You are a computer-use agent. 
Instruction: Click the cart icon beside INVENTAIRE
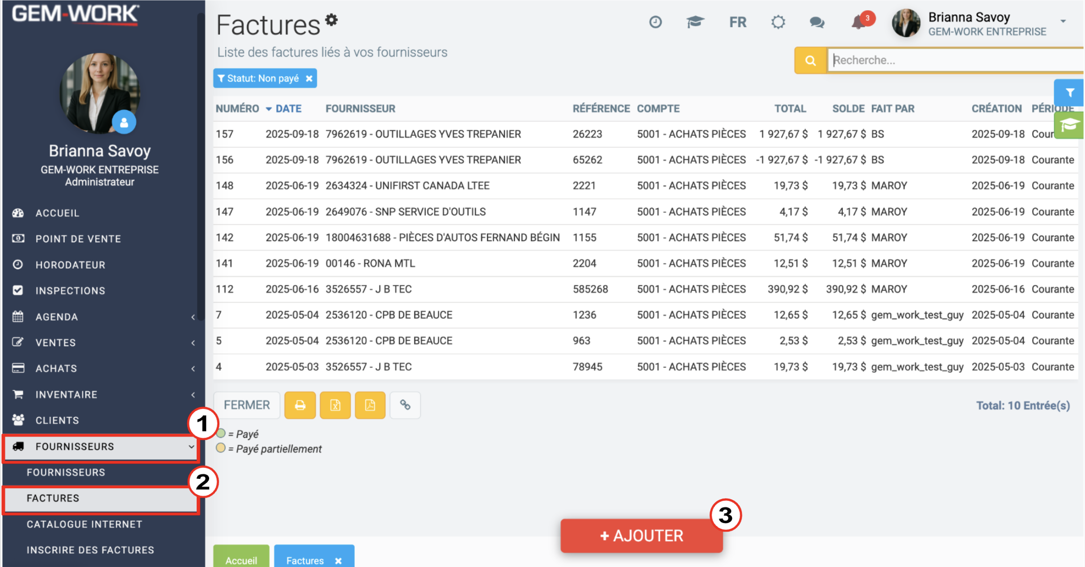tap(18, 394)
